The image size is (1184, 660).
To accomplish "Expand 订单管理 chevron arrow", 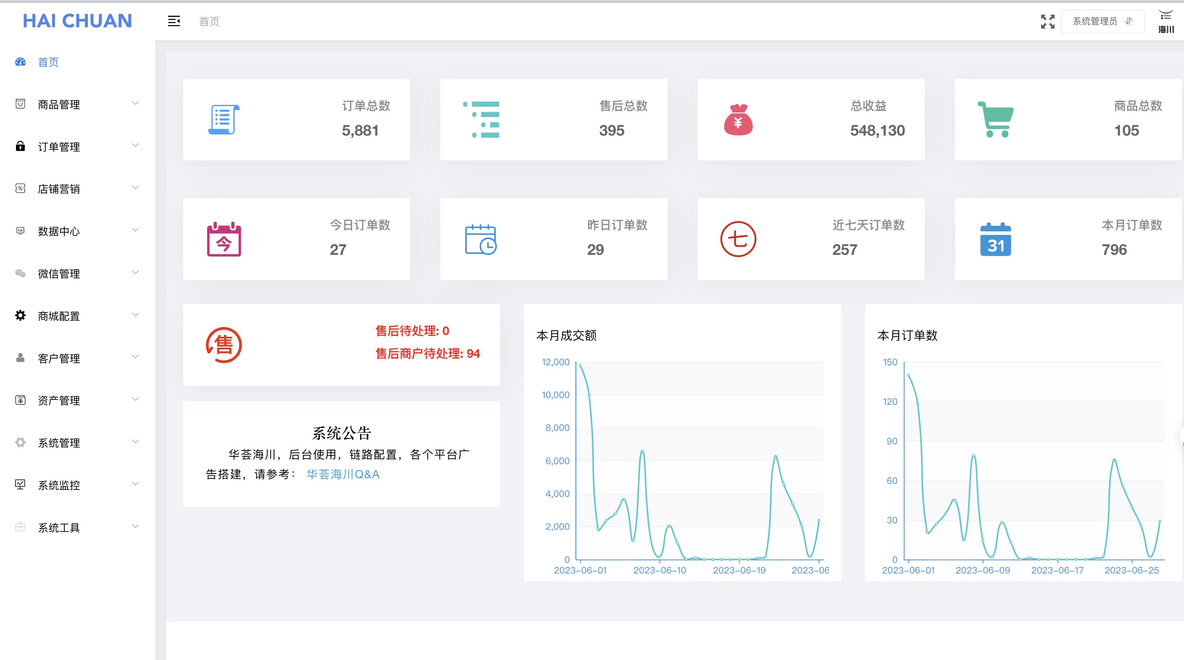I will pos(135,145).
